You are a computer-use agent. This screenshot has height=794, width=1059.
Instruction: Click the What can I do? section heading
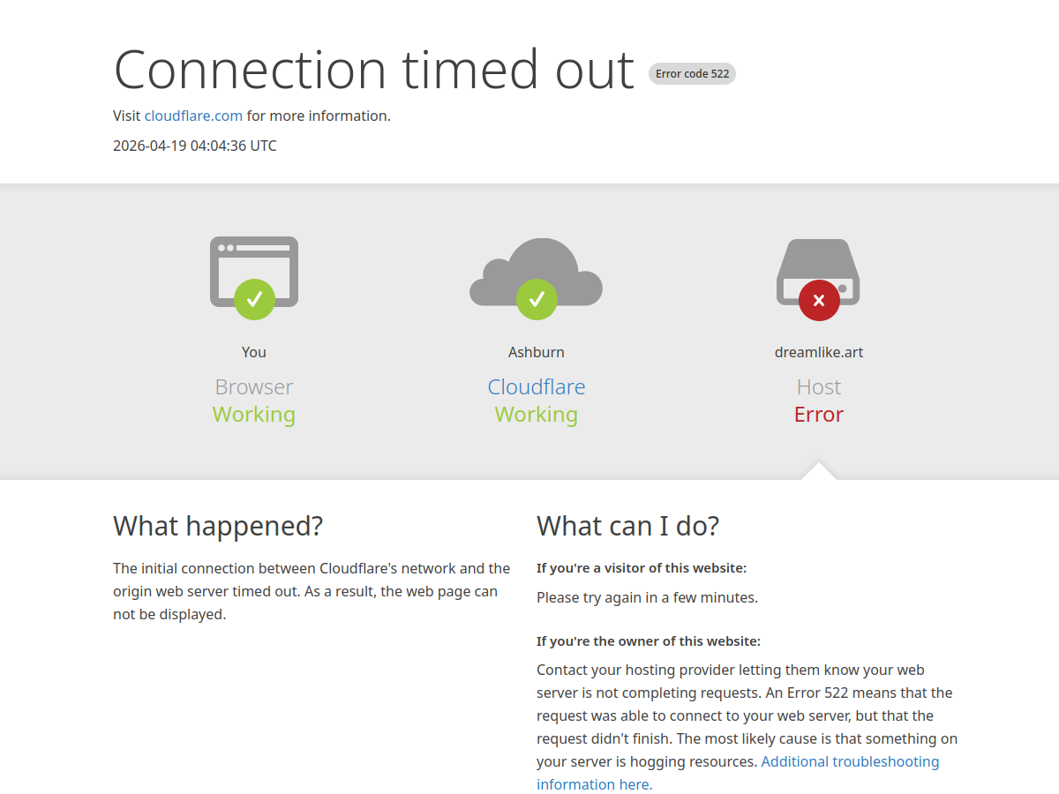[627, 526]
